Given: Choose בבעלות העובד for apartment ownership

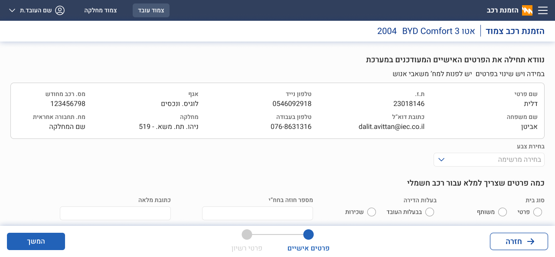Looking at the screenshot, I should pos(430,212).
